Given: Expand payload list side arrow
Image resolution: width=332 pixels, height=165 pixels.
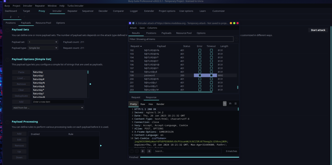Looking at the screenshot, I should point(90,84).
